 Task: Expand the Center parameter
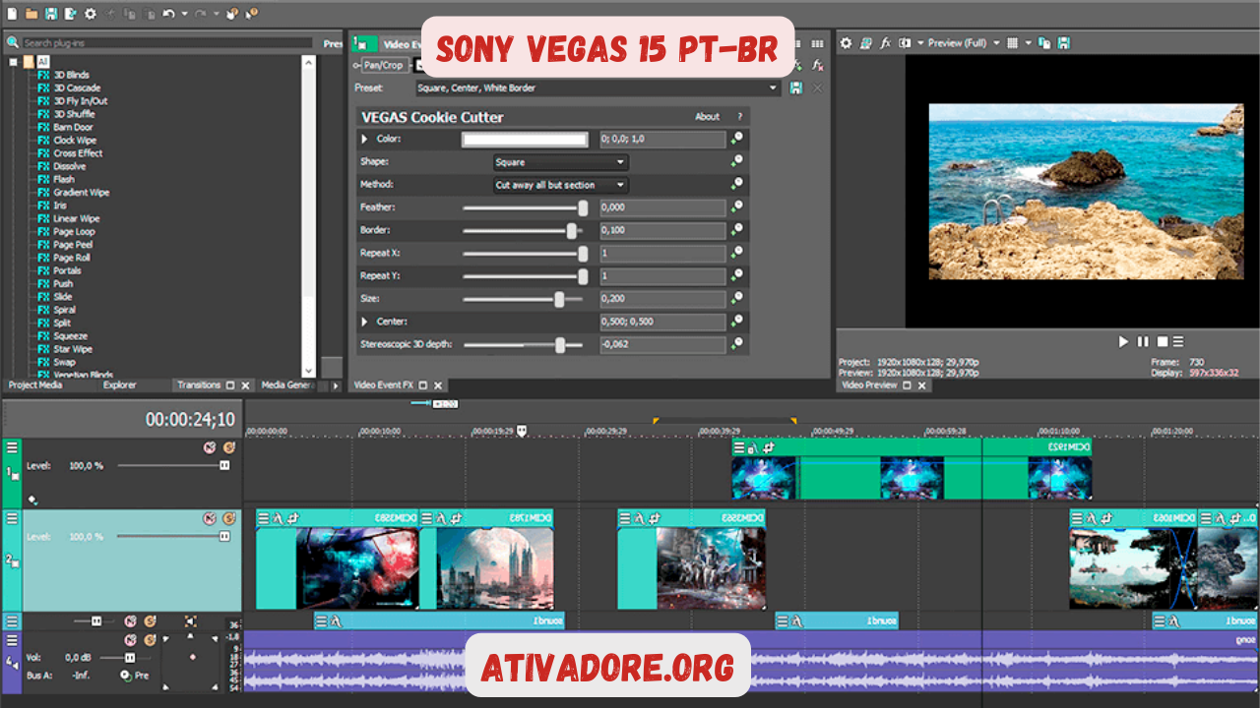pyautogui.click(x=366, y=322)
